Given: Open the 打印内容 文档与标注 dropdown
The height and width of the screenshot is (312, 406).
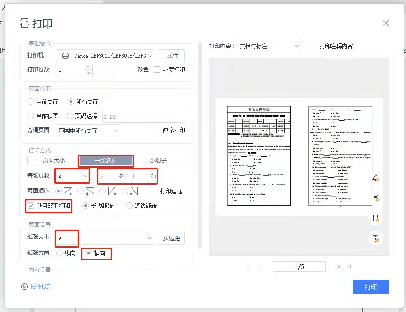Looking at the screenshot, I should coord(296,46).
